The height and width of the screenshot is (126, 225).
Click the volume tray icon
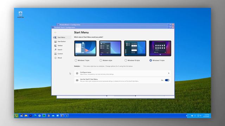(x=201, y=116)
